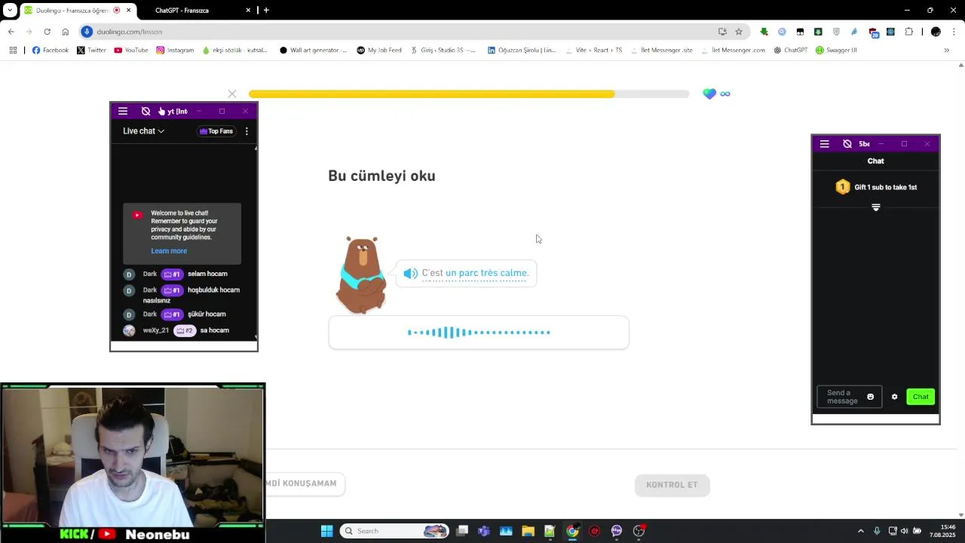Click Gift 1 sub to take 1st

tap(876, 187)
